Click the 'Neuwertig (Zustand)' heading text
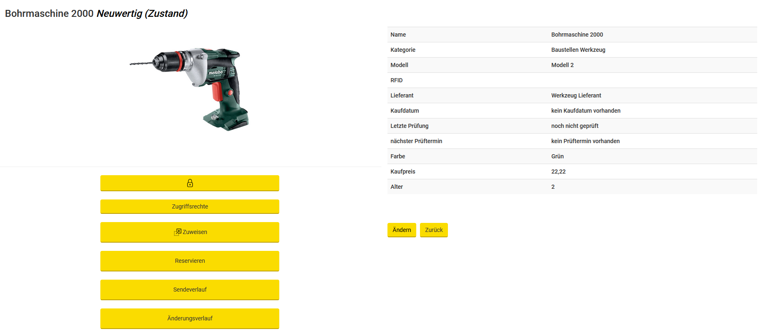Screen dimensions: 763x336 point(142,14)
